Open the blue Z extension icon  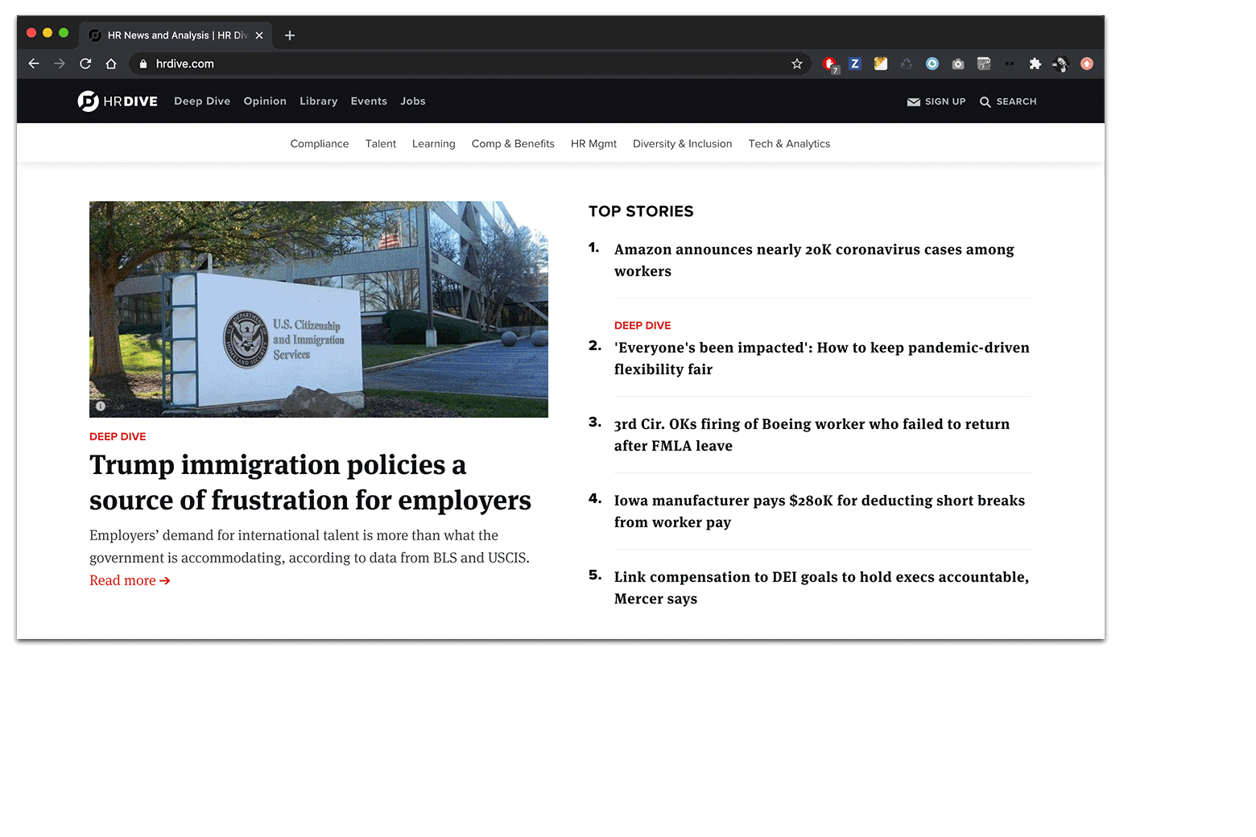point(855,64)
